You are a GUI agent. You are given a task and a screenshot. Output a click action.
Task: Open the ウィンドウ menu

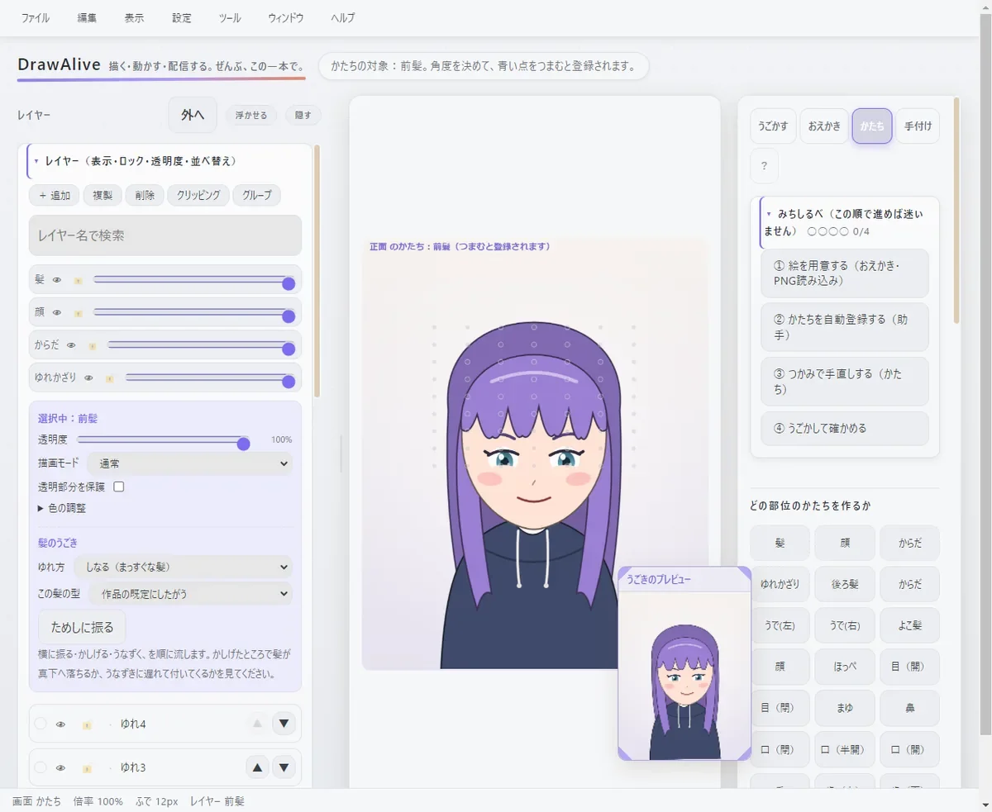pos(286,18)
